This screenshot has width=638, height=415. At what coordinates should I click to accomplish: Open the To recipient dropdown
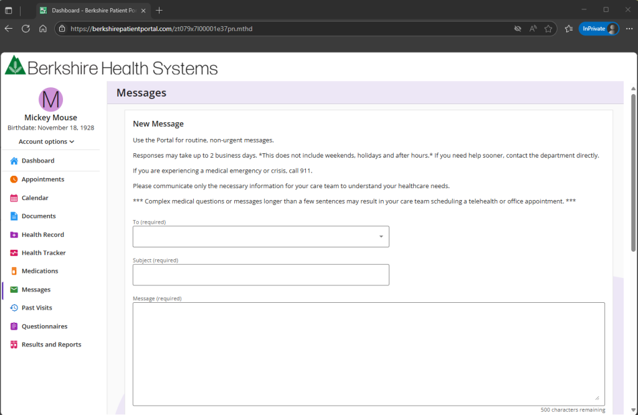tap(260, 237)
